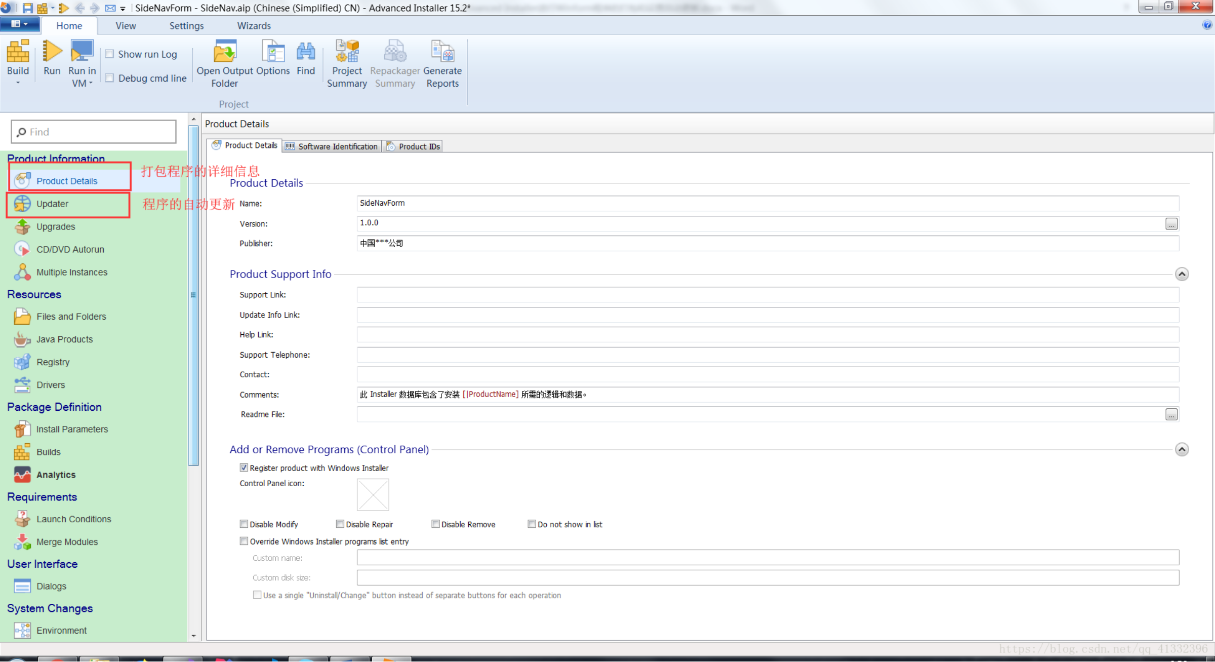Collapse Add or Remove Programs section
Screen dimensions: 1215x662
coord(1182,449)
